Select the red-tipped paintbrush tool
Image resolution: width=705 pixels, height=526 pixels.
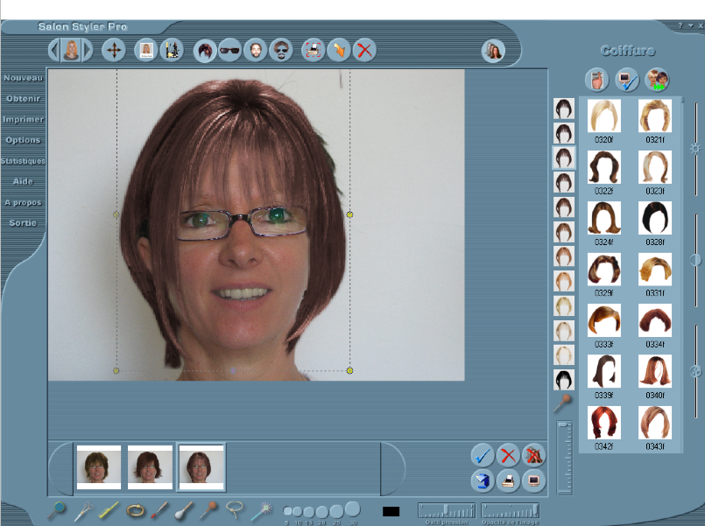(159, 510)
